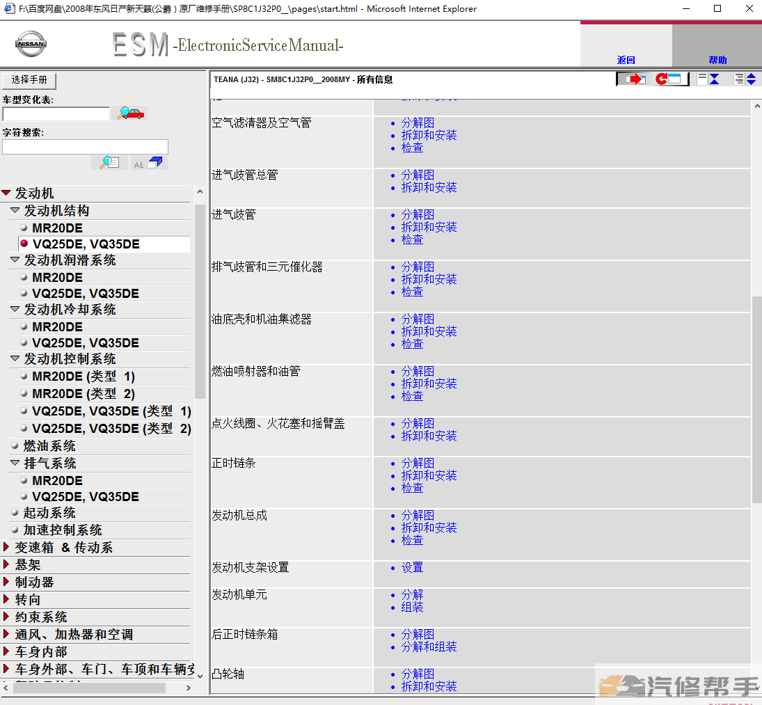The image size is (762, 705).
Task: Click the Internet Explorer icon in title bar
Action: click(9, 8)
